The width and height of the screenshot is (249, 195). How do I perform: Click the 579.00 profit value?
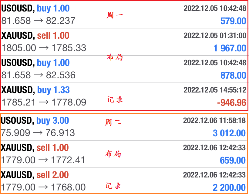233,21
